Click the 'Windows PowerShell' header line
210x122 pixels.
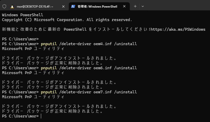point(23,15)
